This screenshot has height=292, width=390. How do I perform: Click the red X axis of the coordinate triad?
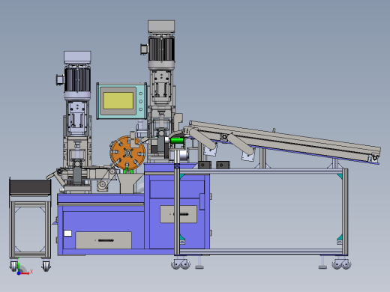coord(25,273)
